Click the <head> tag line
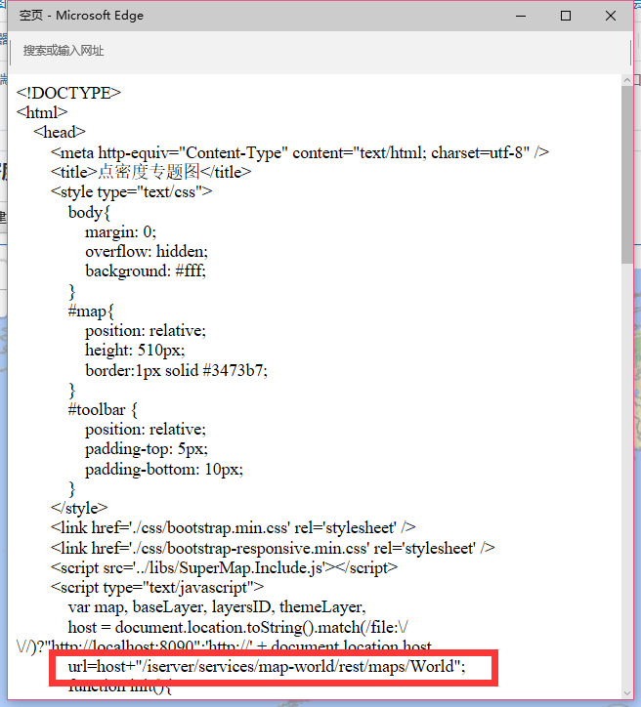The image size is (641, 707). point(60,132)
